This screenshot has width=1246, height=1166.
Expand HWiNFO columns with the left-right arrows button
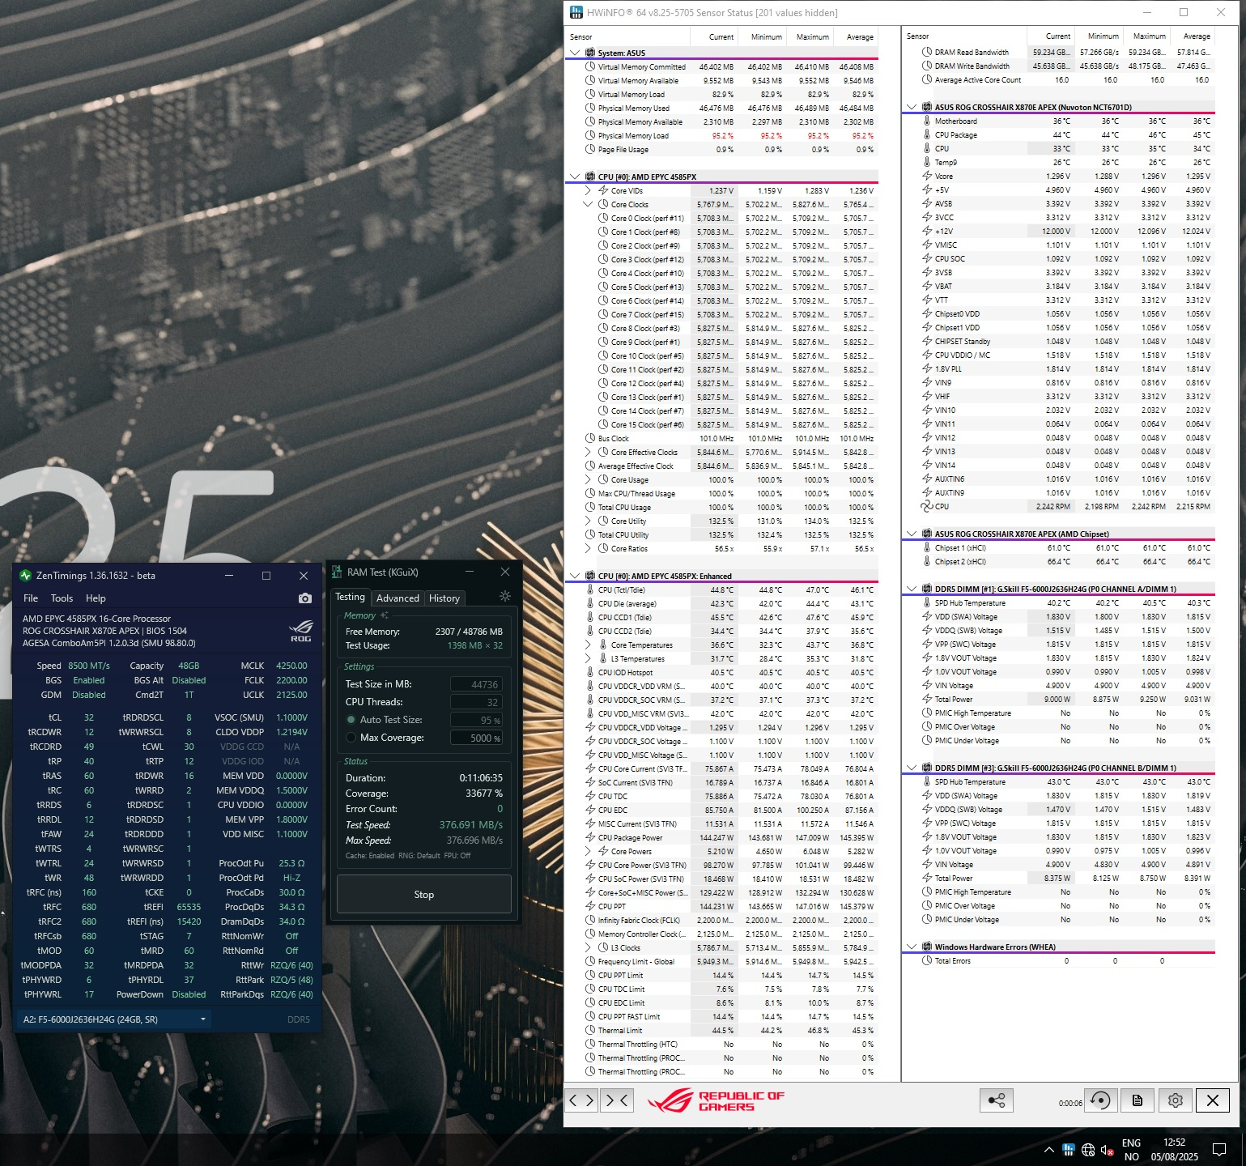(581, 1100)
